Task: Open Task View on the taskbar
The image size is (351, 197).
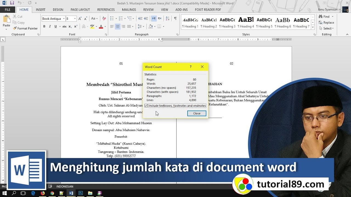Action: pos(23,193)
